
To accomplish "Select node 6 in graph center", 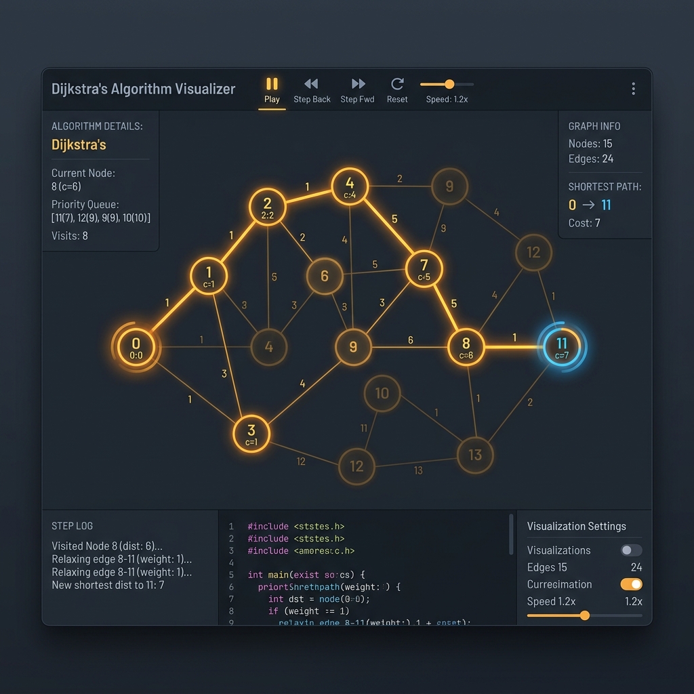I will point(325,277).
